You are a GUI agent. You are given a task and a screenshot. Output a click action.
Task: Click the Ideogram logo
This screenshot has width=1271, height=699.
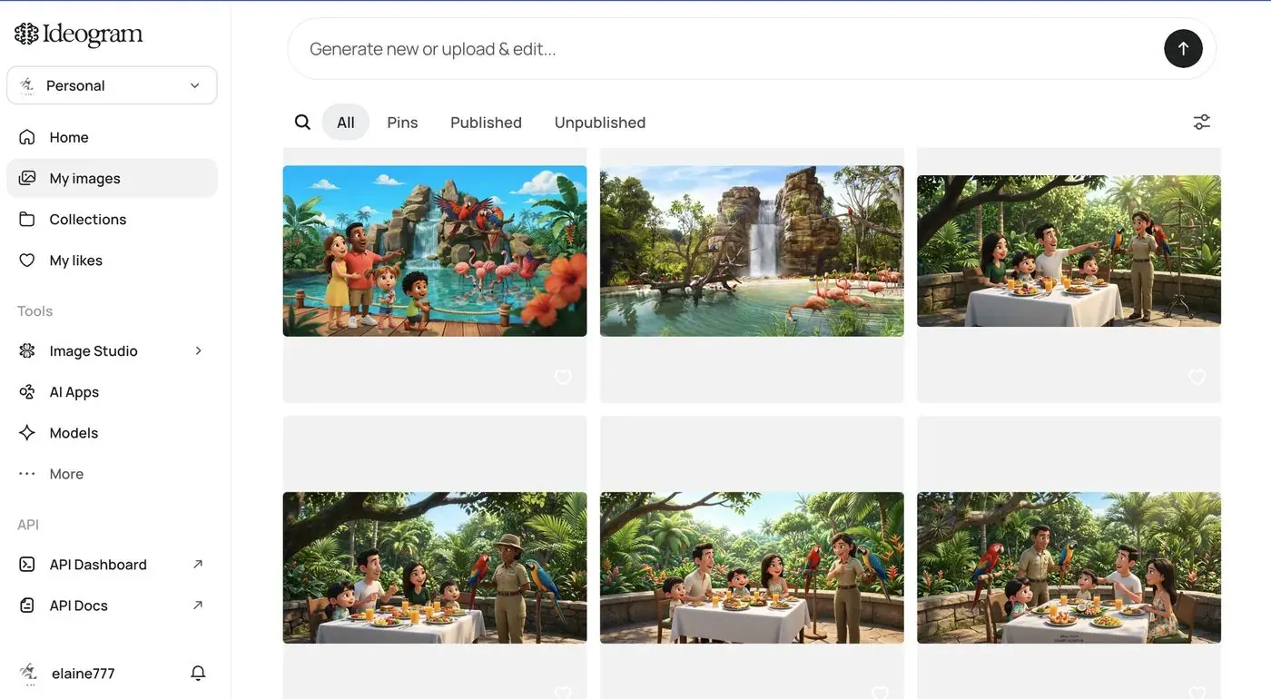point(79,34)
